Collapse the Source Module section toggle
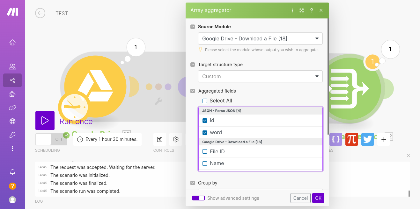420x209 pixels. pos(193,27)
